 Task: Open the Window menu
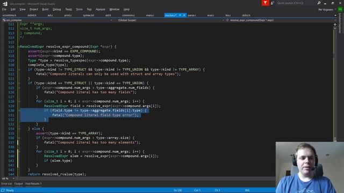114,10
